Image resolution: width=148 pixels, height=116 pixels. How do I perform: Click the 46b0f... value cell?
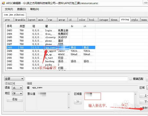coord(63,54)
